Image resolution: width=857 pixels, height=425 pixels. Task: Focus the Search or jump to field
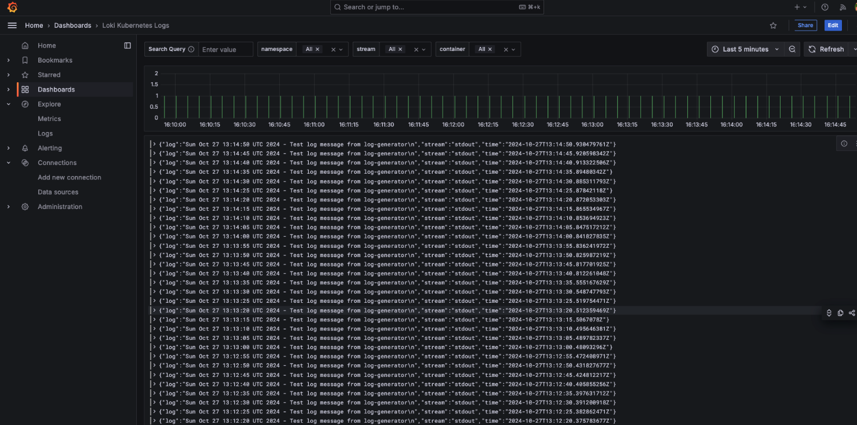(437, 7)
